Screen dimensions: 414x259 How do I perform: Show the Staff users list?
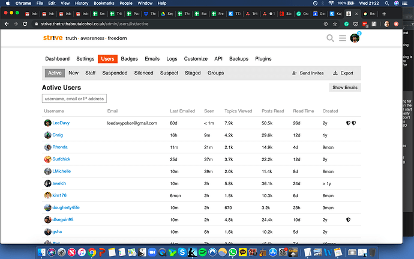click(90, 73)
